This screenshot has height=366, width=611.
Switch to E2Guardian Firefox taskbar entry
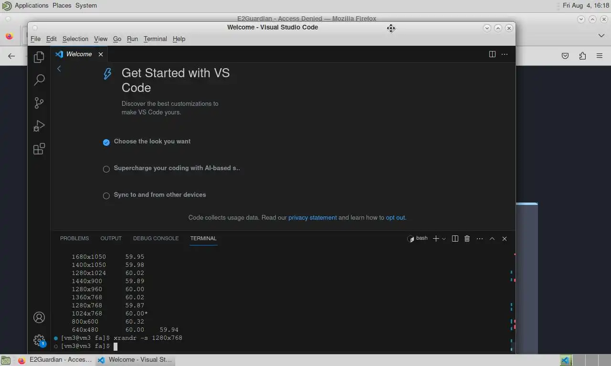click(x=54, y=360)
